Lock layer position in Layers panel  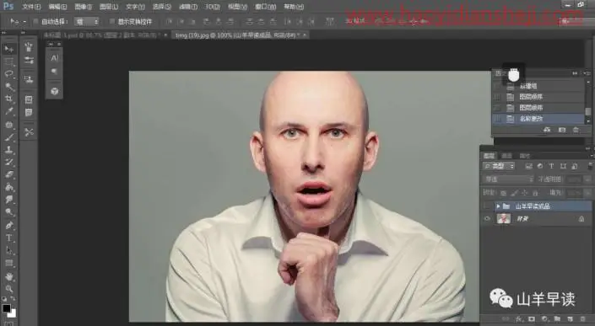point(525,193)
